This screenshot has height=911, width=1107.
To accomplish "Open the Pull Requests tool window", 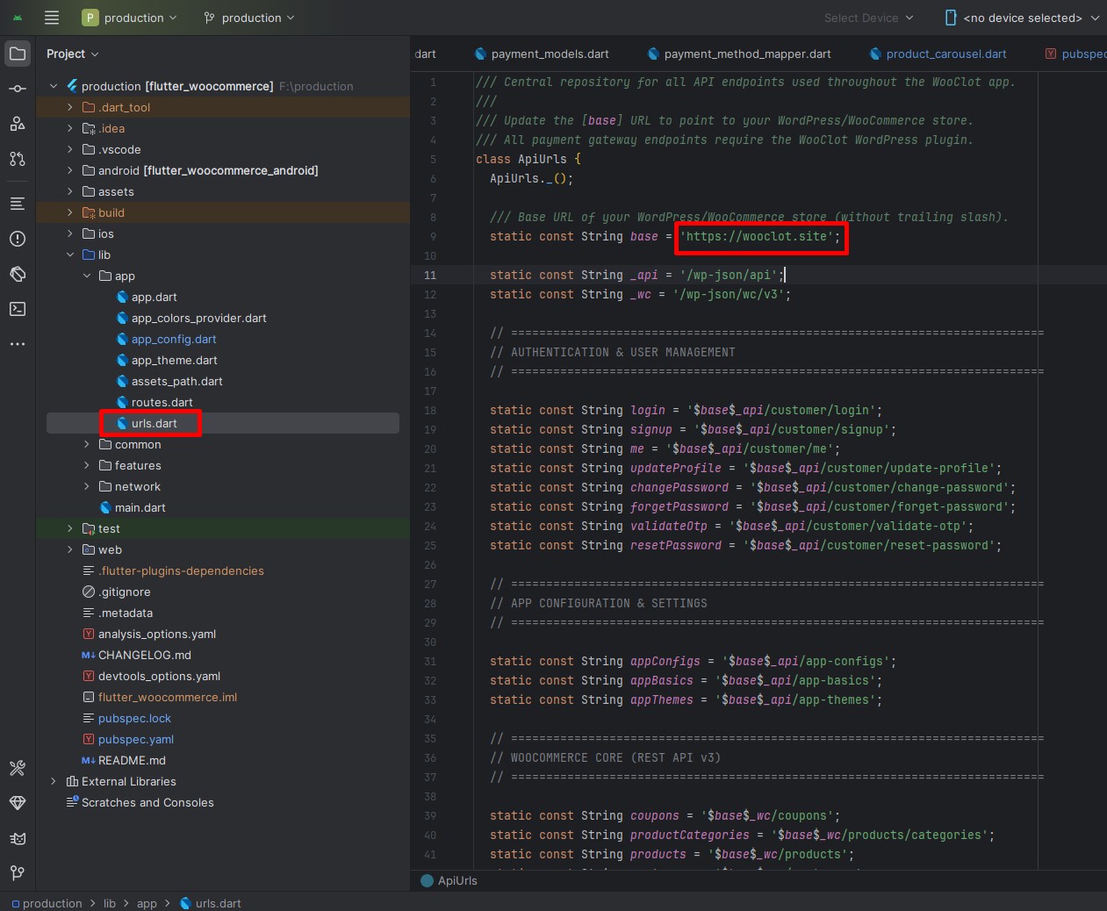I will click(18, 159).
